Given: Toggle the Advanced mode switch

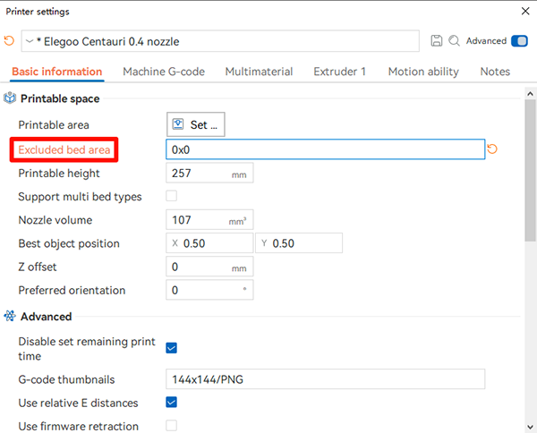Looking at the screenshot, I should 519,41.
